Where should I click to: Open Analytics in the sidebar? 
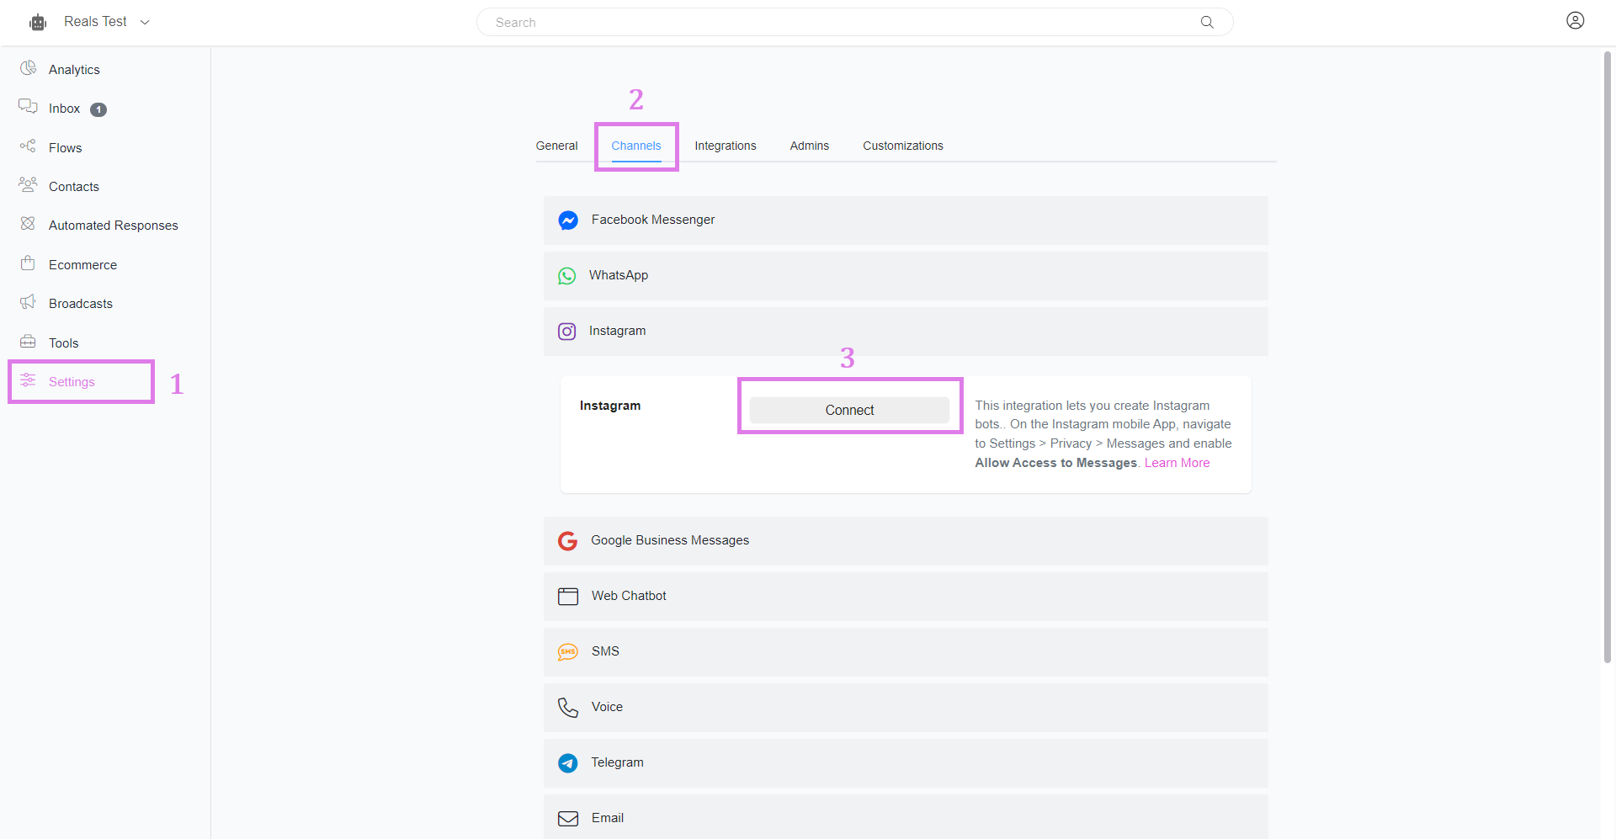74,70
